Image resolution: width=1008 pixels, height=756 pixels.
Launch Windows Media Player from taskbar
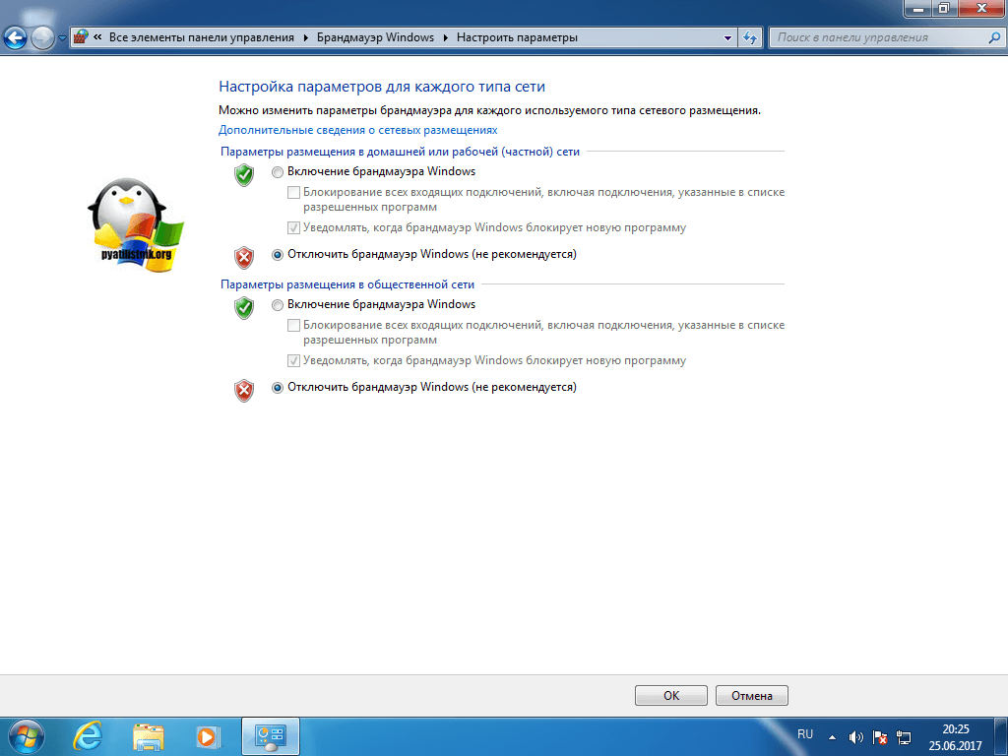coord(208,736)
